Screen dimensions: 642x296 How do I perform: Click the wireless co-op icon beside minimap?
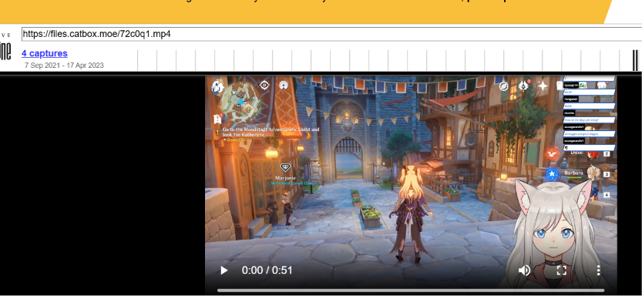tap(283, 85)
